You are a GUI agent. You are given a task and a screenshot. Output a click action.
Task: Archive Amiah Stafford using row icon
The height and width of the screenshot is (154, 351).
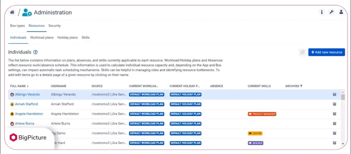tap(334, 104)
